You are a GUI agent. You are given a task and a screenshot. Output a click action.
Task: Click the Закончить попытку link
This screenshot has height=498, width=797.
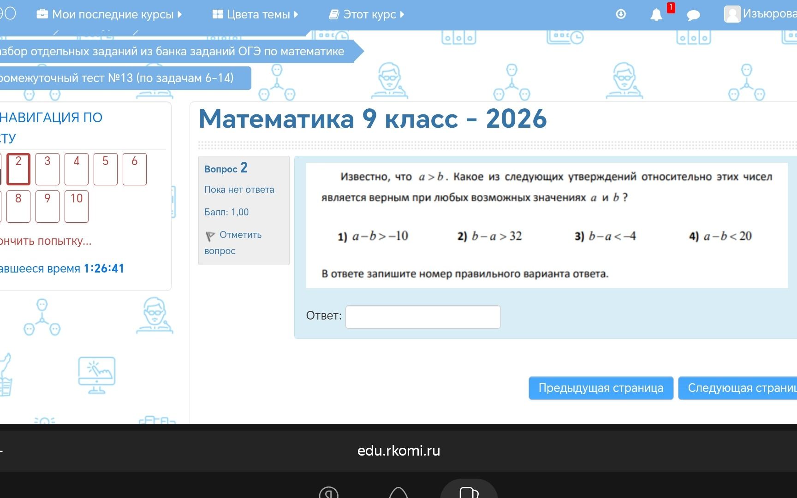coord(46,241)
